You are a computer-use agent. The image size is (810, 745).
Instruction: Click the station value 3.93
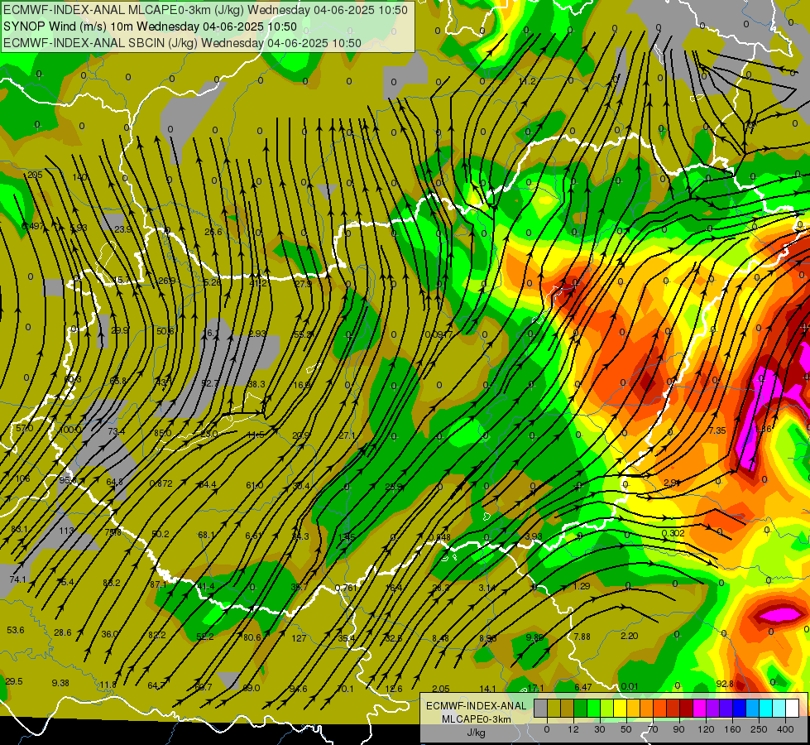534,536
